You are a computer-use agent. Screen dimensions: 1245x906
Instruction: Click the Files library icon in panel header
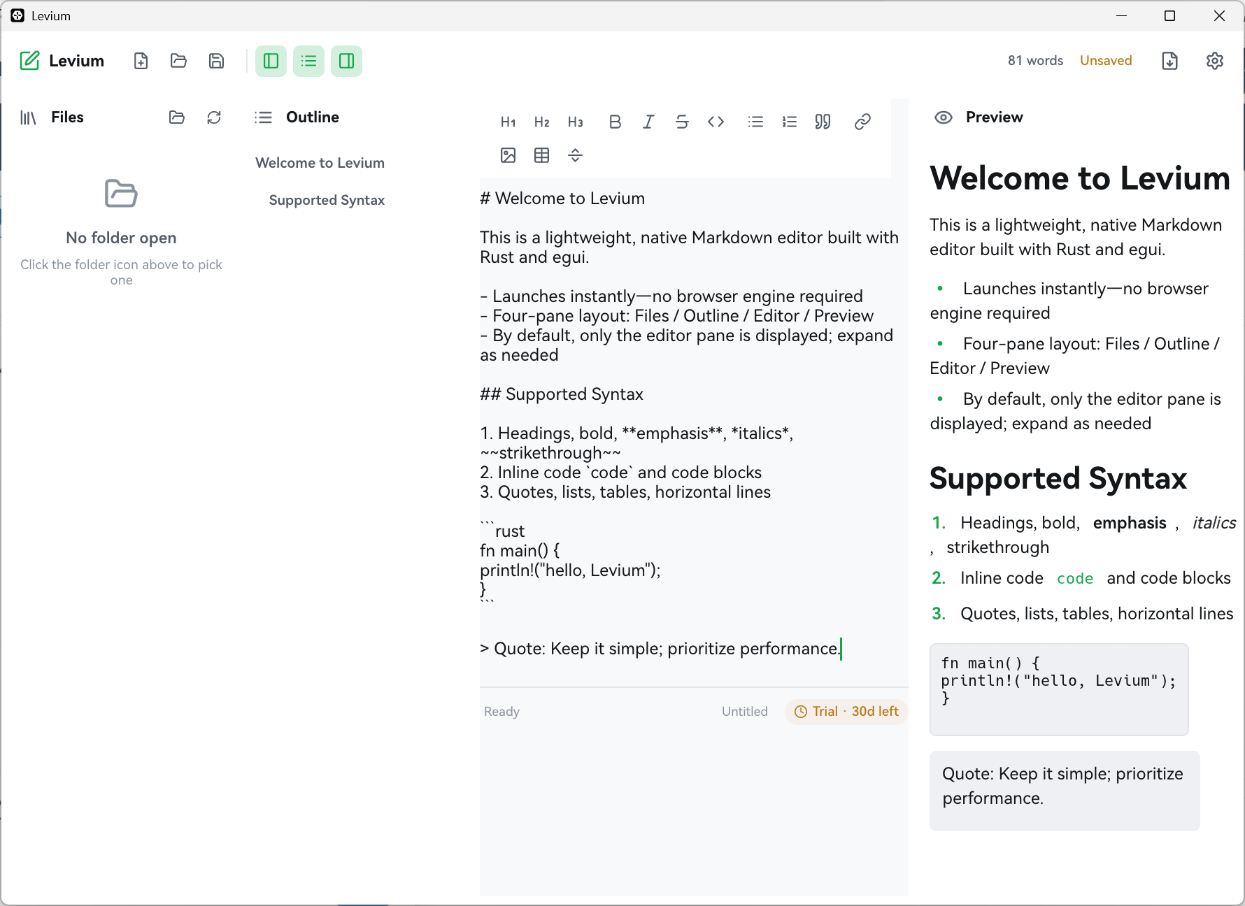pos(28,117)
